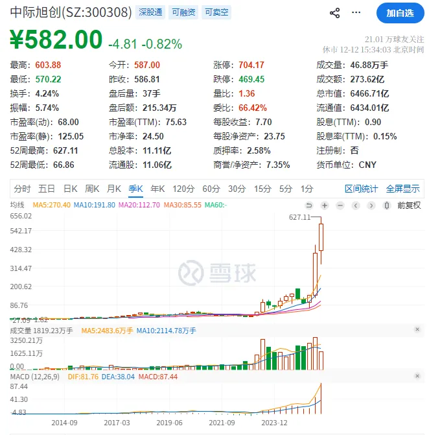Select the 日K chart tab

[70, 189]
